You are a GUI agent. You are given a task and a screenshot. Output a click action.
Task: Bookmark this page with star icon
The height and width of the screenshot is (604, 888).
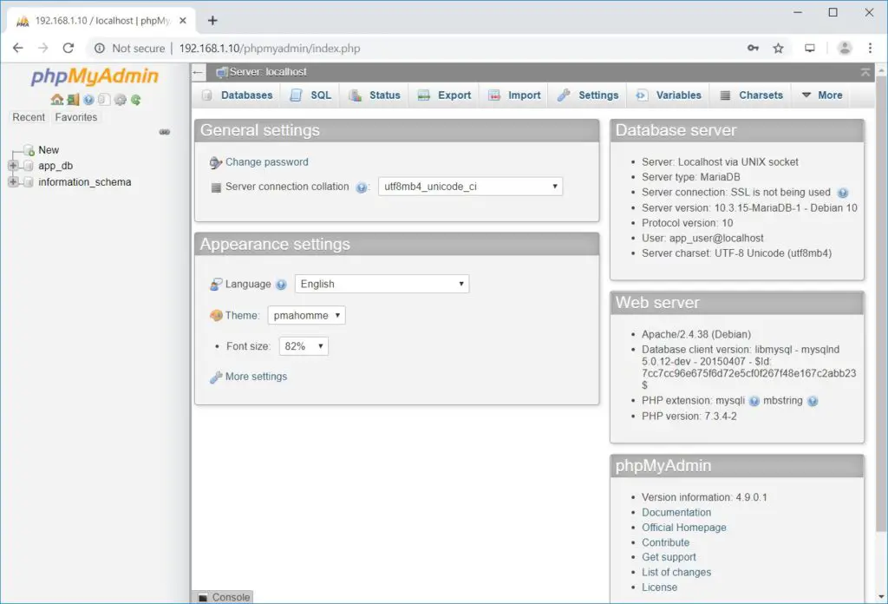point(779,48)
